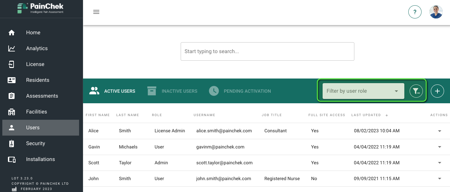Open the License sidebar icon
Screen dimensions: 450x192
click(12, 64)
